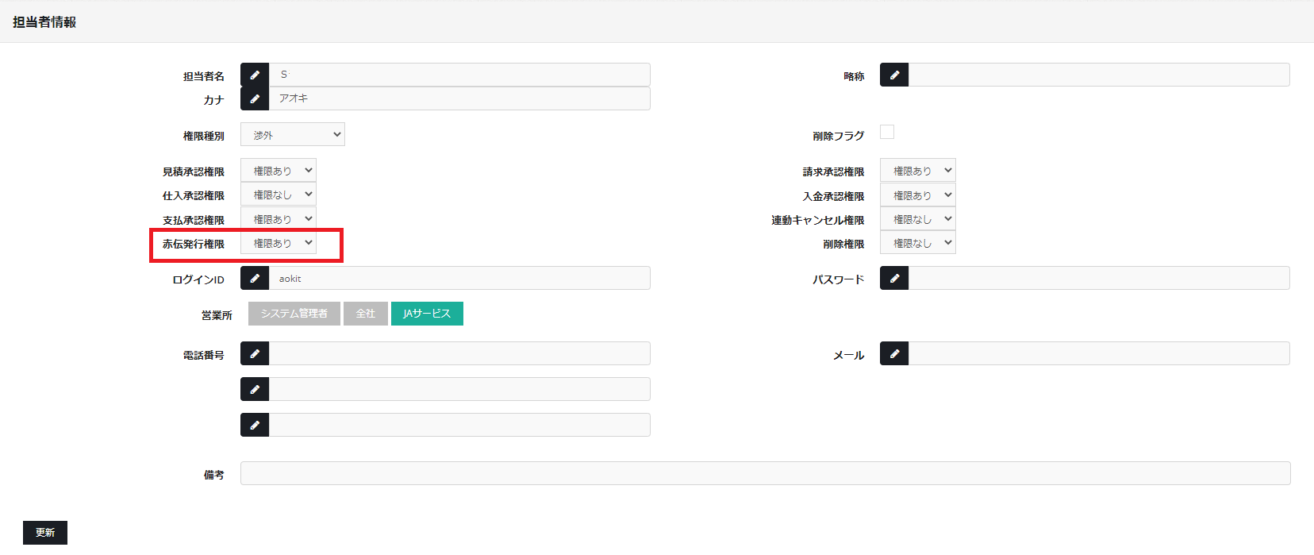
Task: Open the 権限種別 dropdown
Action: (293, 135)
